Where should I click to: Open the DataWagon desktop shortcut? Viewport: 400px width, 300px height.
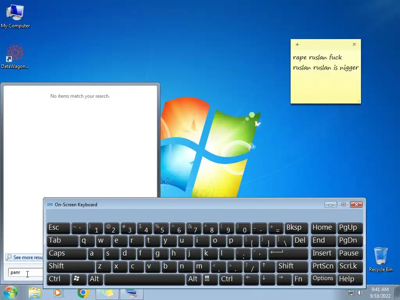point(15,57)
